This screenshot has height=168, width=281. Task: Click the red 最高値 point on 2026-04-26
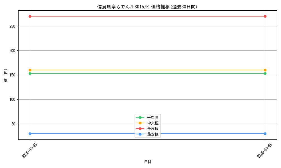265,17
